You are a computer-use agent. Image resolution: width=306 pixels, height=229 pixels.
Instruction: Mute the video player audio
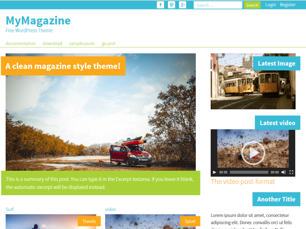tap(283, 172)
